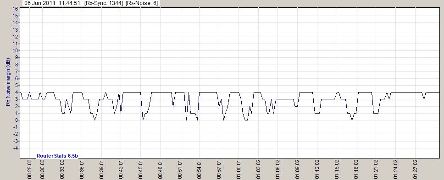Click the 00:30:00 time axis label

(43, 169)
